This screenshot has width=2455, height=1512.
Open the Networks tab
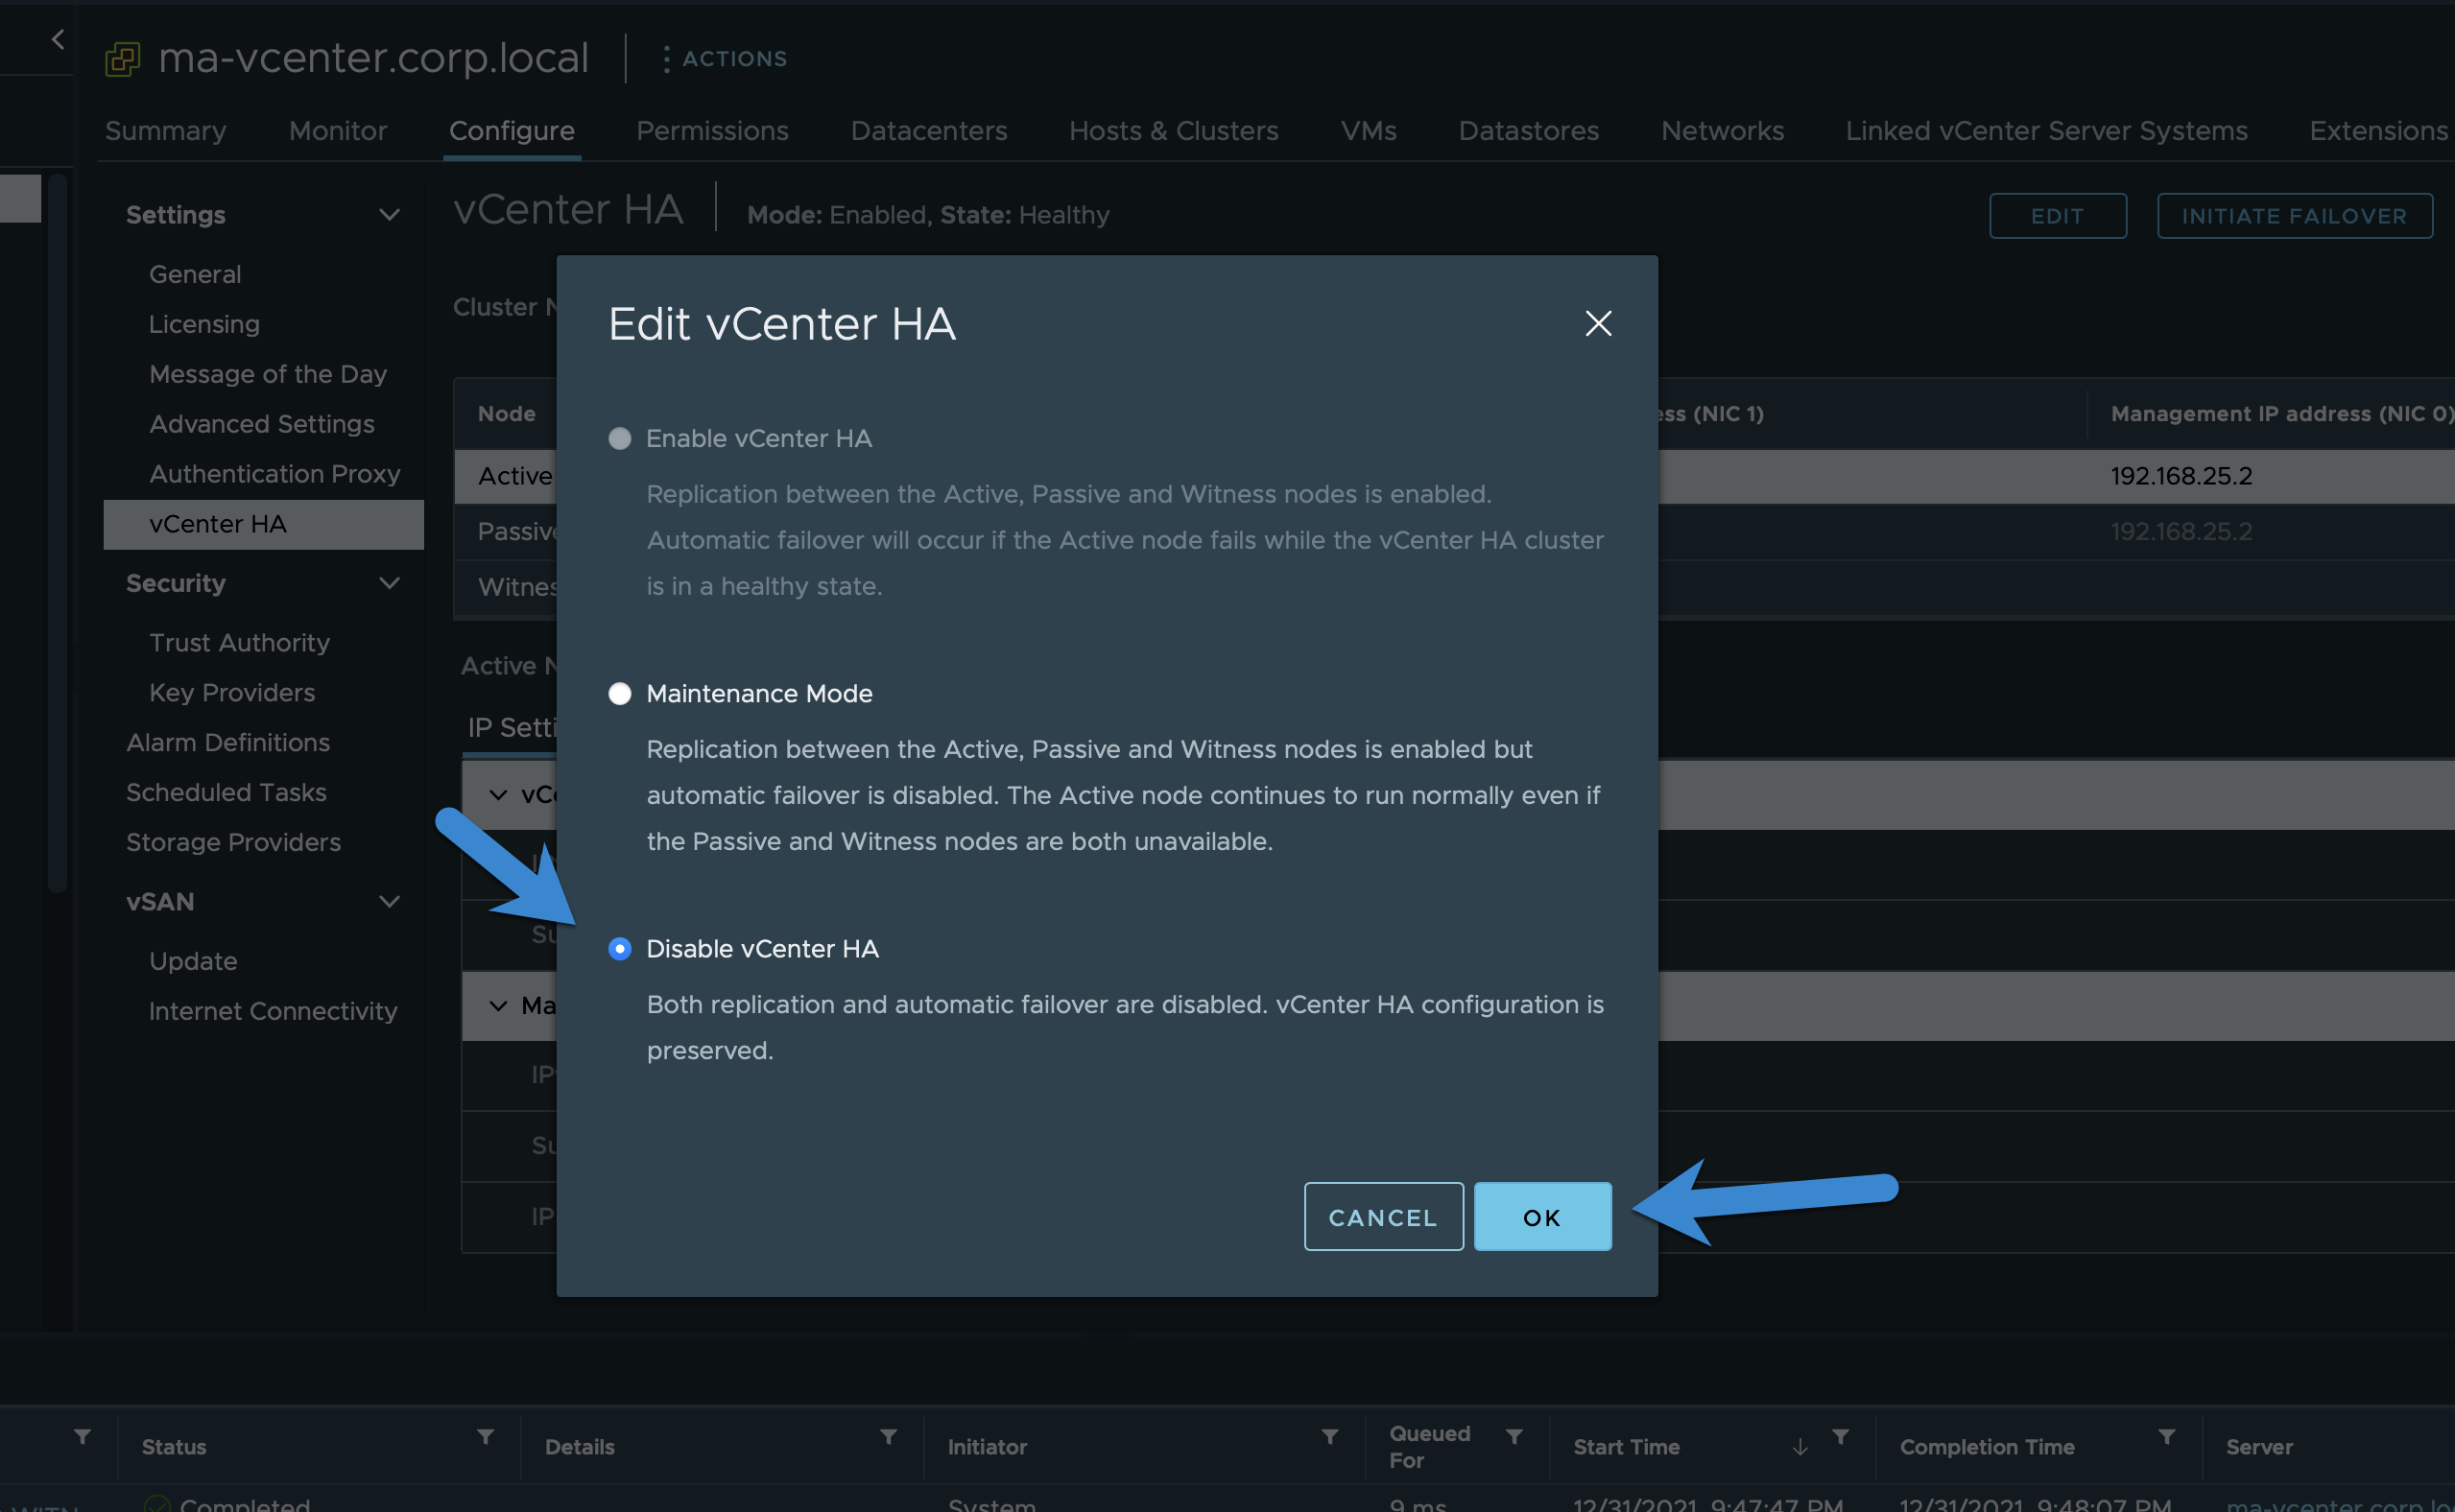(x=1722, y=131)
